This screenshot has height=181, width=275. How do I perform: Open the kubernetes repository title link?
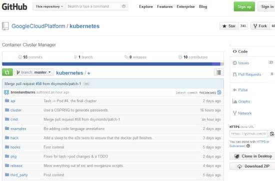pyautogui.click(x=84, y=26)
